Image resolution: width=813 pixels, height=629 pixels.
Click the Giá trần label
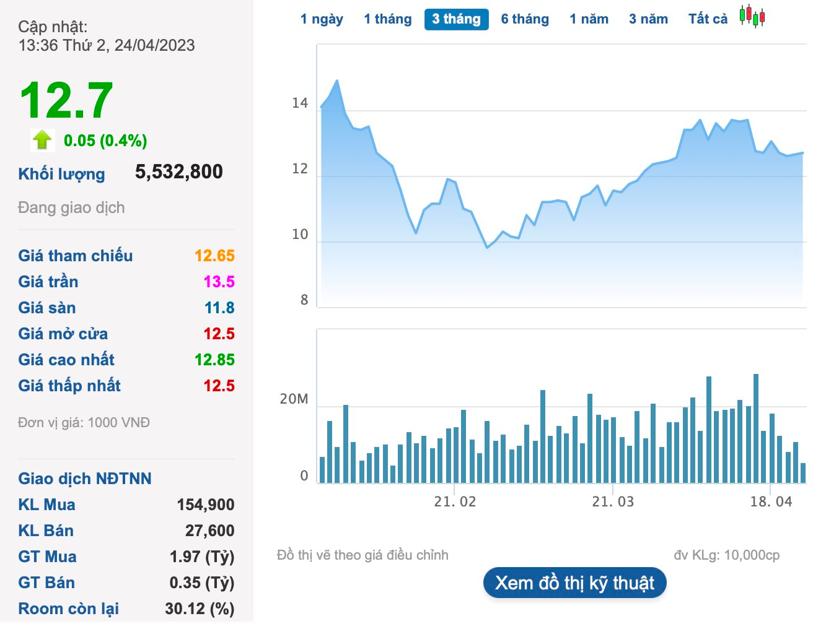[x=48, y=282]
